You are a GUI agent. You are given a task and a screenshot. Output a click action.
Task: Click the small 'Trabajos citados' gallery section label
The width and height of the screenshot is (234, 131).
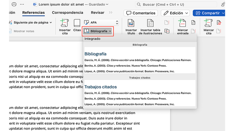tap(140, 78)
